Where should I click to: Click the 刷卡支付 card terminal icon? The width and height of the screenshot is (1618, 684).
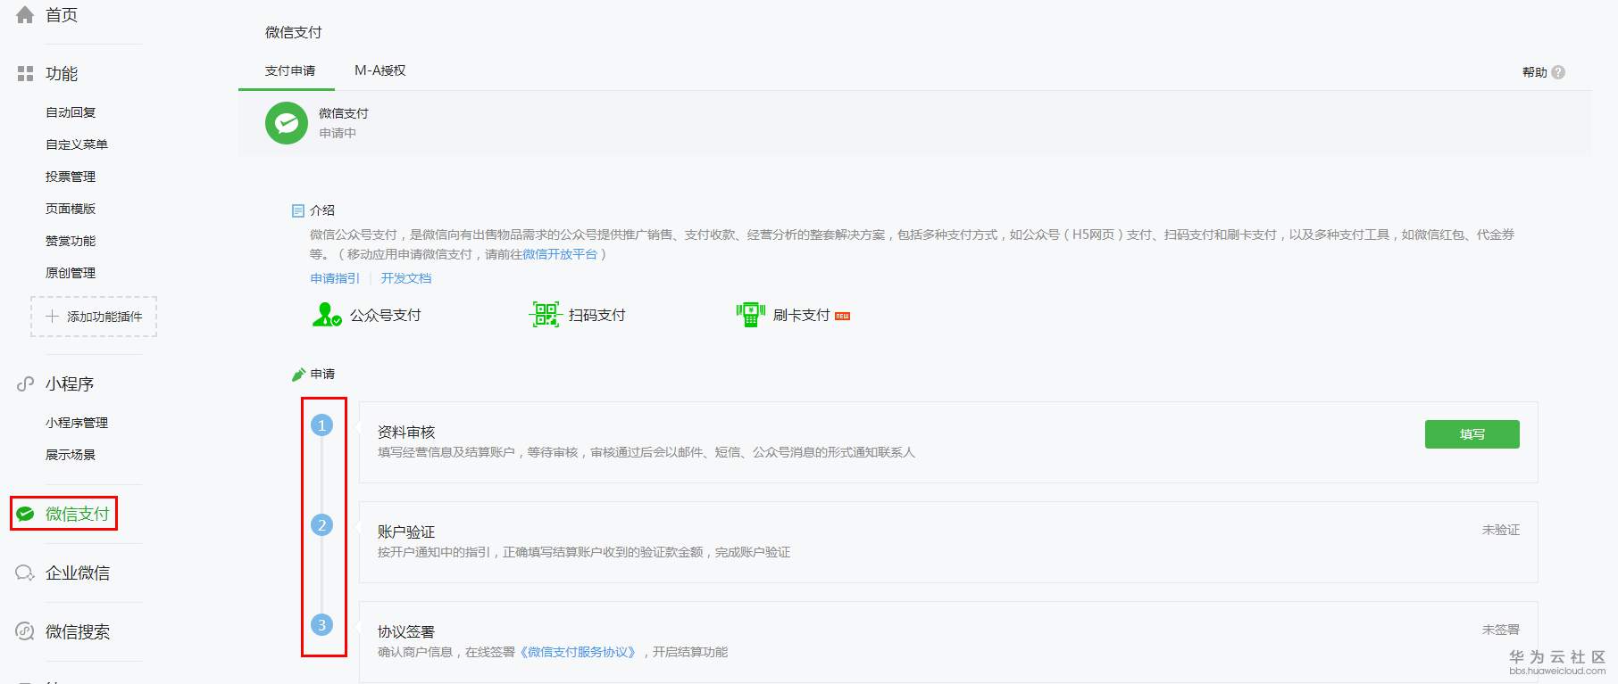751,314
